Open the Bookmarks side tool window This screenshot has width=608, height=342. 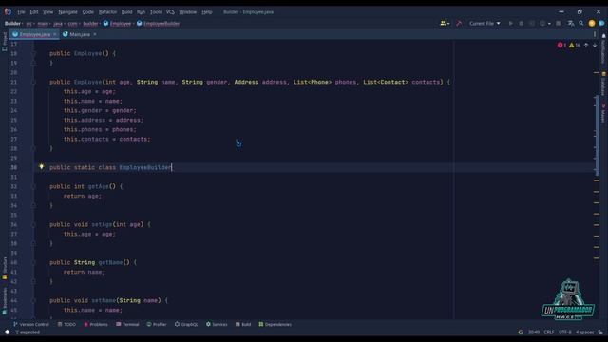(x=5, y=301)
